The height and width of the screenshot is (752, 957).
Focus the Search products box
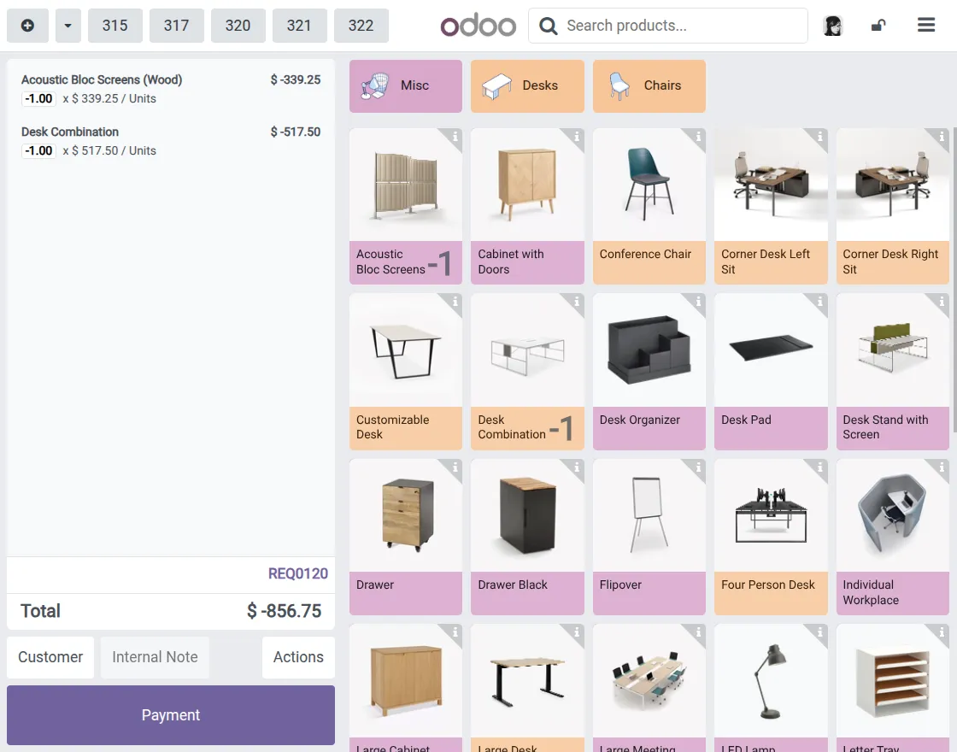click(x=668, y=26)
